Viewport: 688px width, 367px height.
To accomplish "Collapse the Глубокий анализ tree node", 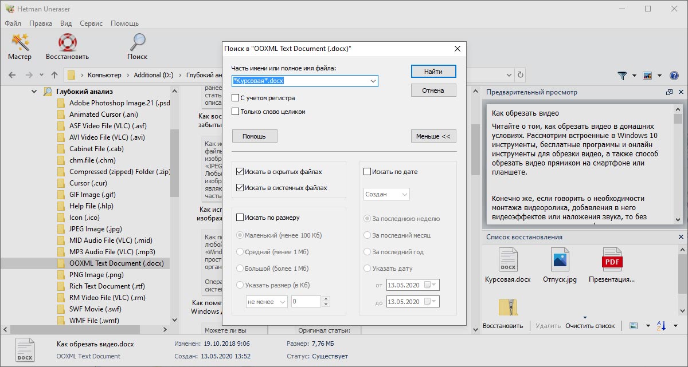I will [x=33, y=91].
